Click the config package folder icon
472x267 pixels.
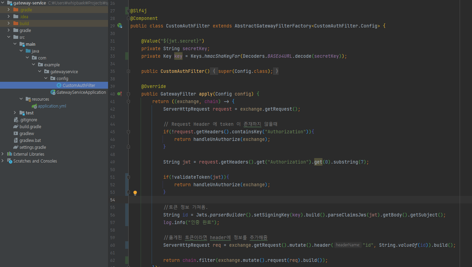click(53, 78)
